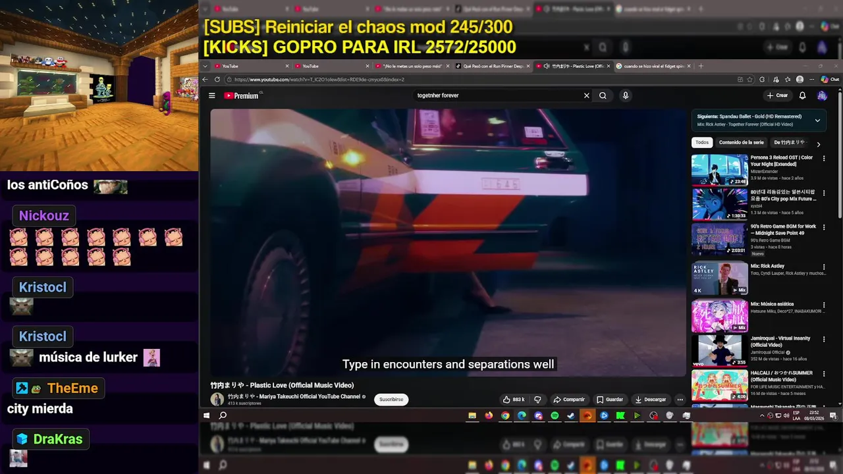
Task: Launch Google Chrome from the taskbar
Action: tap(505, 415)
